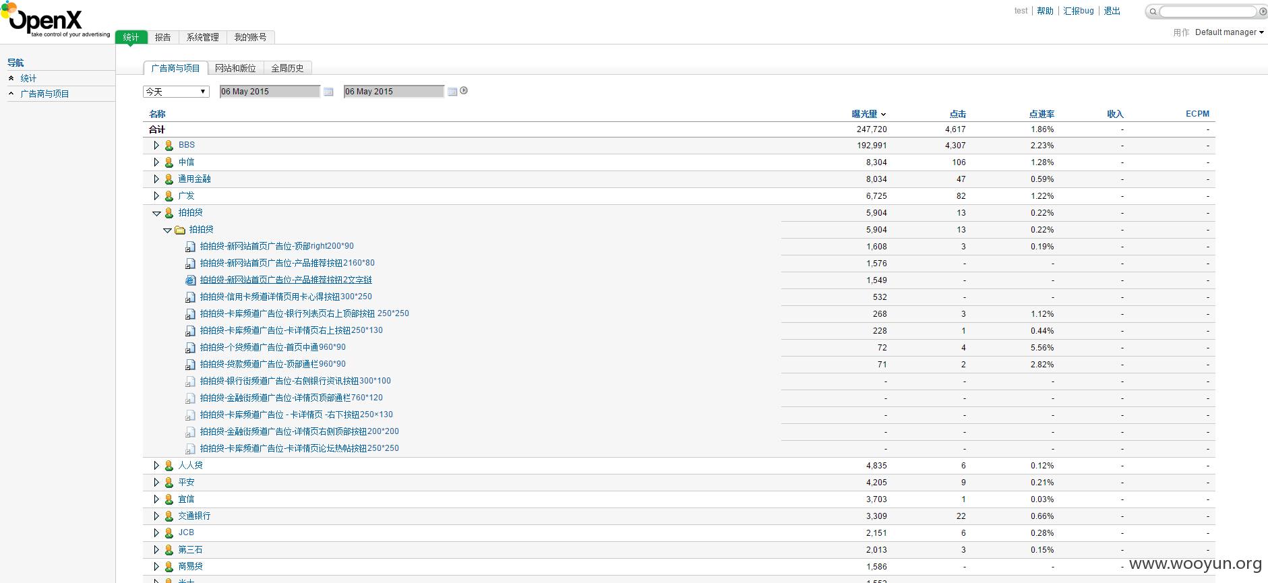Image resolution: width=1268 pixels, height=583 pixels.
Task: Open the 系统管理 main tab
Action: click(x=203, y=37)
